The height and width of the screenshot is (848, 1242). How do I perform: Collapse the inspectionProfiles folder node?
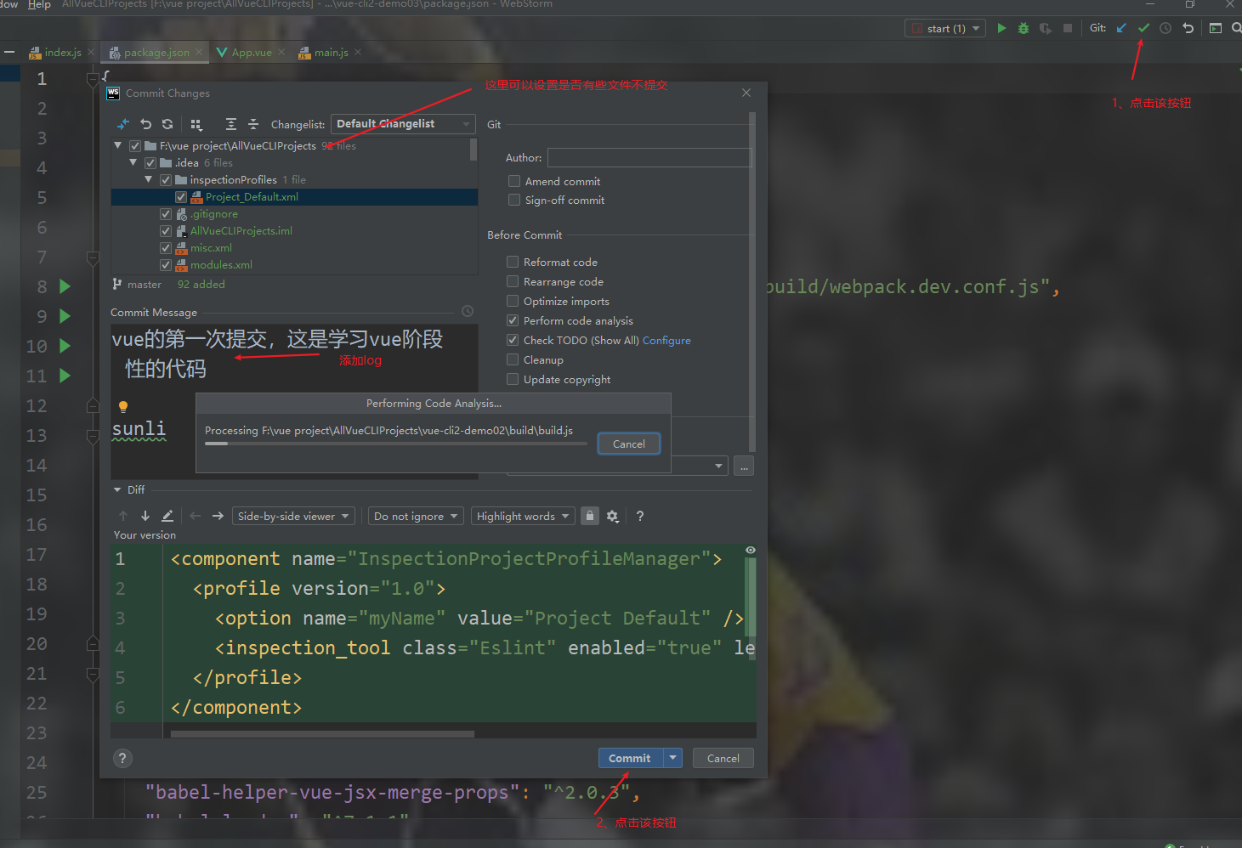tap(149, 179)
